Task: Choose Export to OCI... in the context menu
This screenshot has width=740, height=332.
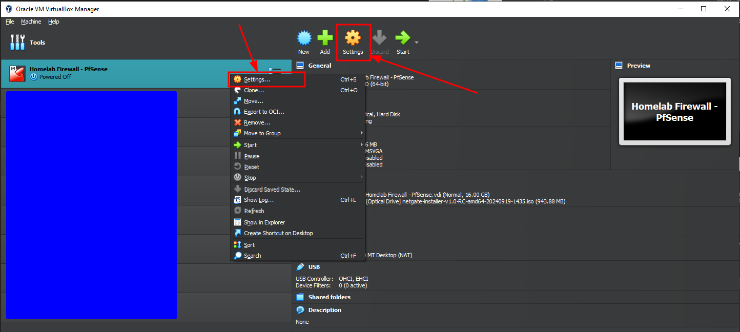Action: pyautogui.click(x=298, y=112)
